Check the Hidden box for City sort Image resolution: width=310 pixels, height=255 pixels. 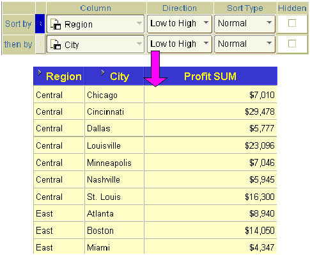click(292, 44)
